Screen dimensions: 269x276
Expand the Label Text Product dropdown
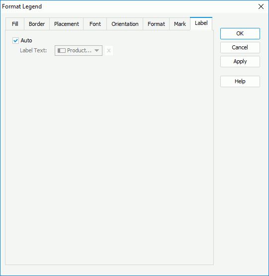pos(79,51)
